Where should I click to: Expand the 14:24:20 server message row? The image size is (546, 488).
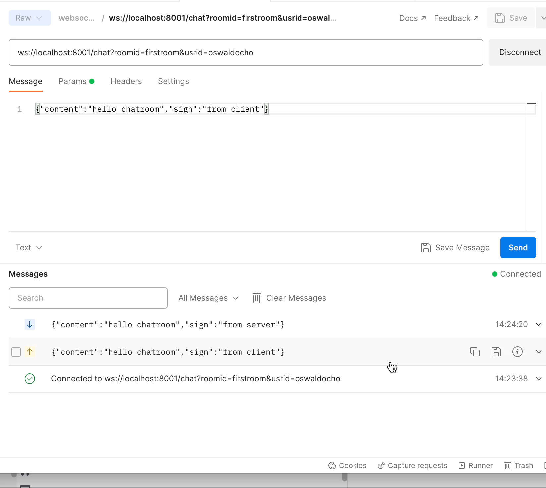click(x=539, y=324)
